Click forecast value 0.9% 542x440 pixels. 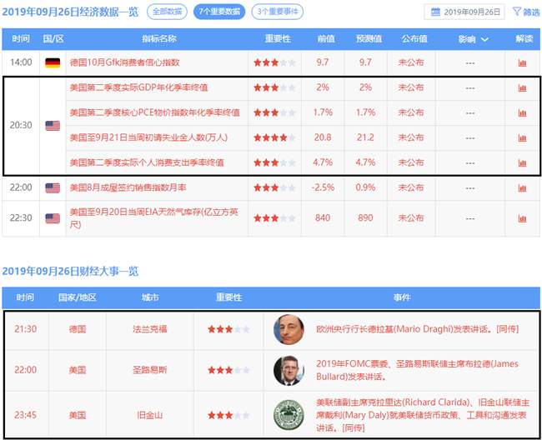(x=365, y=187)
